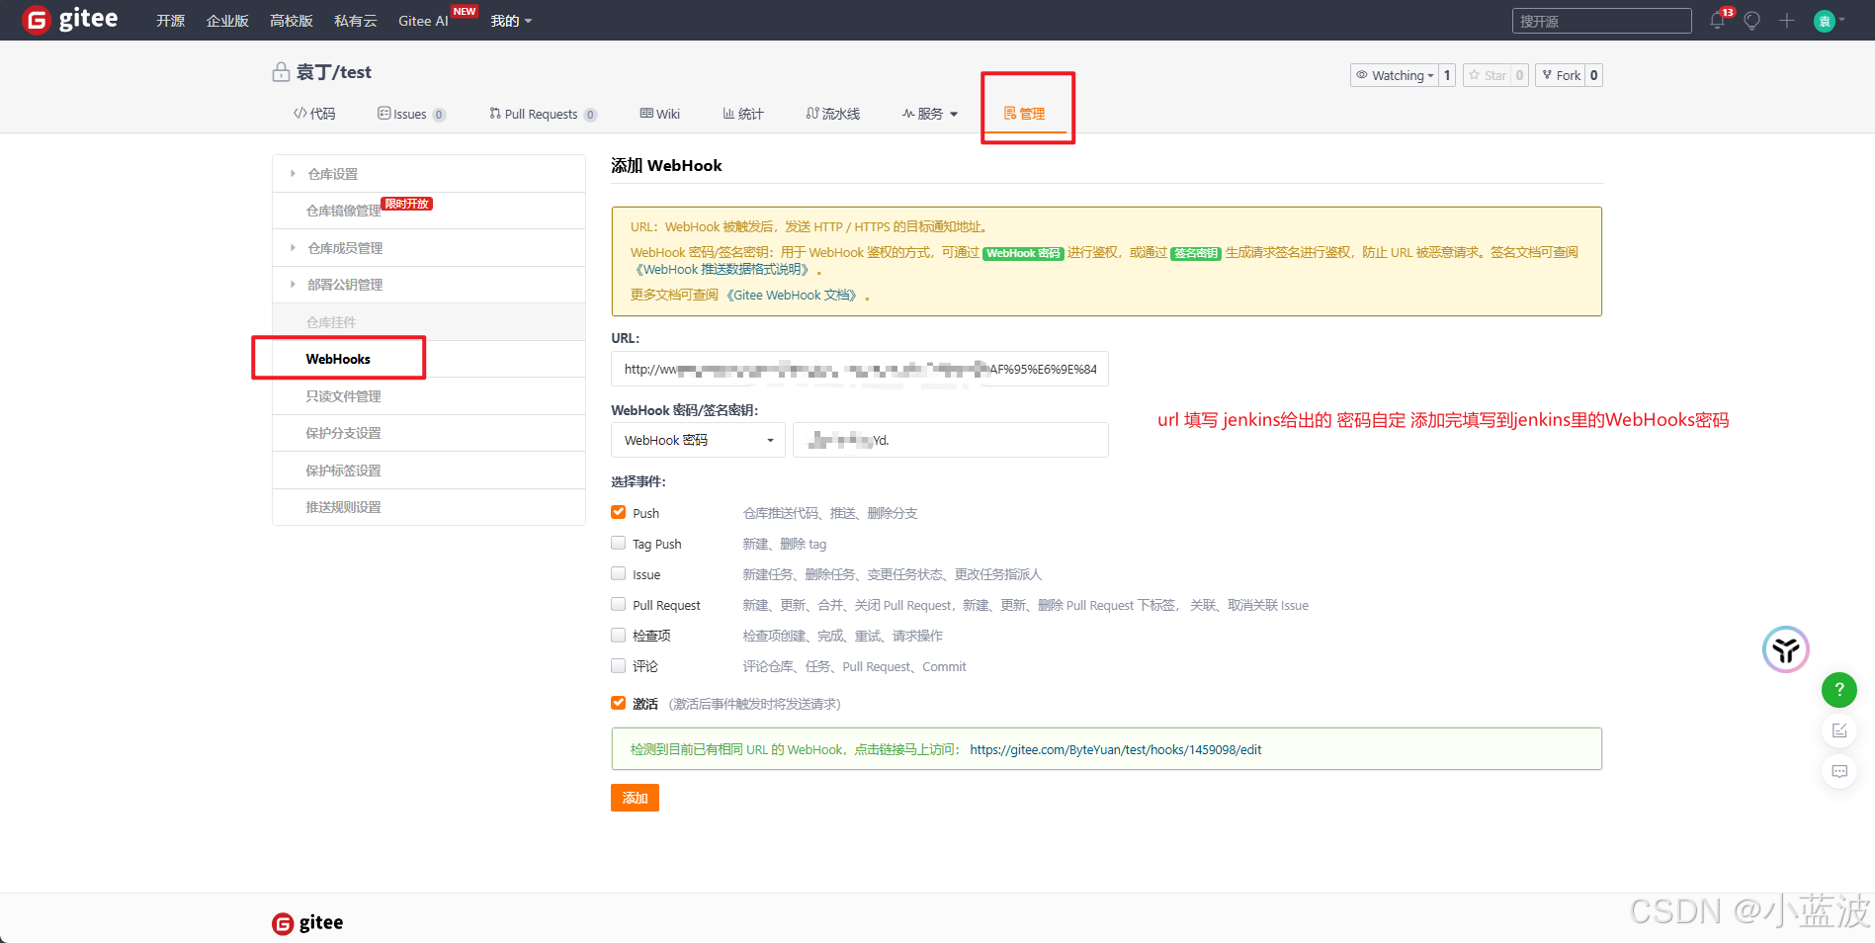This screenshot has height=943, width=1875.
Task: Click the plus create icon in header
Action: 1787,21
